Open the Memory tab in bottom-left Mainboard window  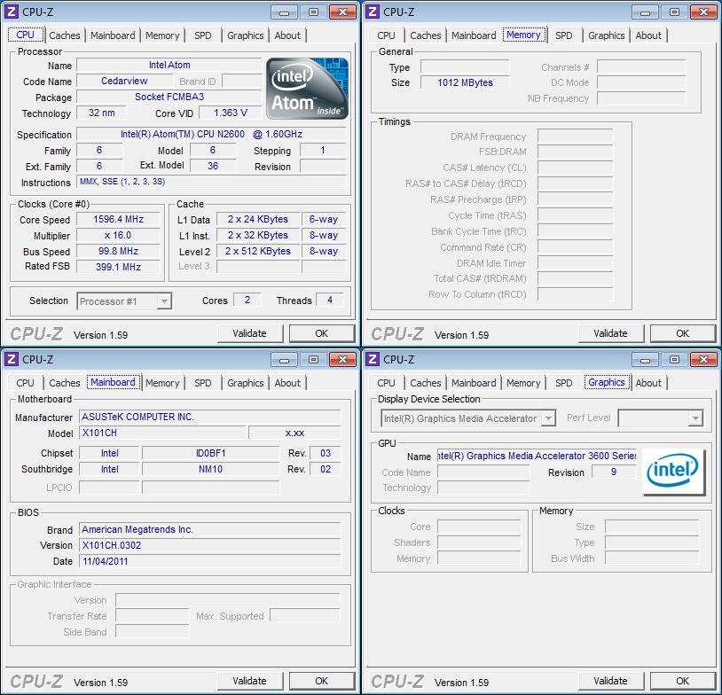click(x=162, y=383)
